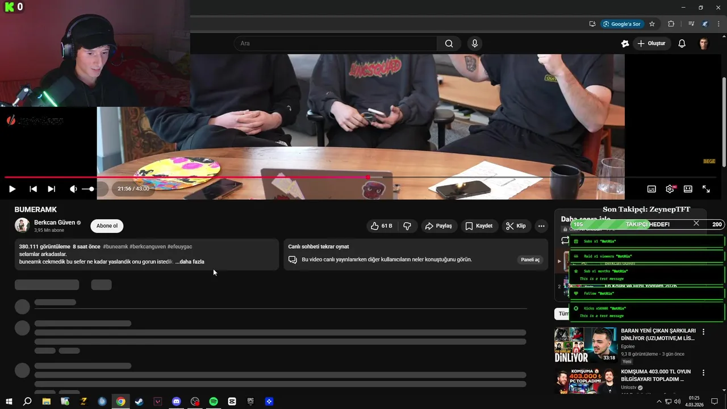Open the YouTube account avatar menu
The image size is (727, 409).
pos(704,44)
